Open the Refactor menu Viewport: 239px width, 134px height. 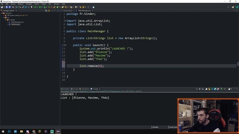(x=21, y=4)
